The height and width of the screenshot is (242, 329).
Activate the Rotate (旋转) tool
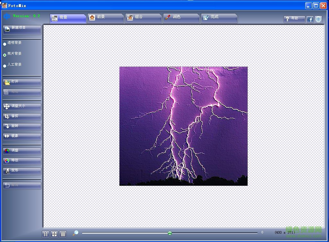tap(22, 126)
